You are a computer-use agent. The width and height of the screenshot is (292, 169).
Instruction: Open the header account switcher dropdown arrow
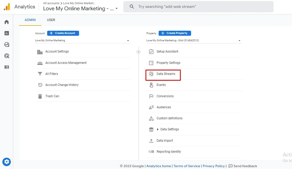pyautogui.click(x=116, y=9)
